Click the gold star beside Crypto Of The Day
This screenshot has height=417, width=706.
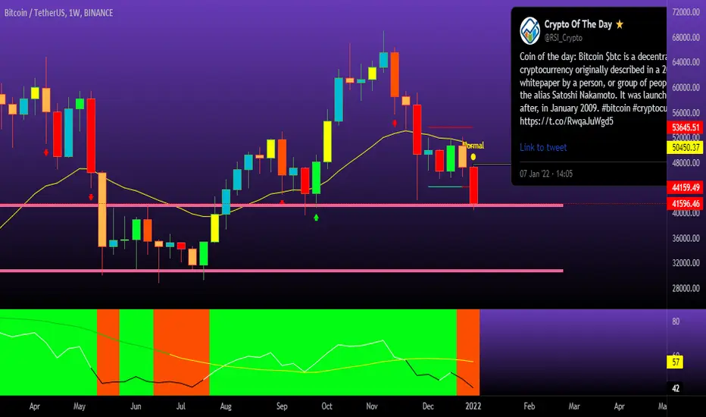[620, 24]
